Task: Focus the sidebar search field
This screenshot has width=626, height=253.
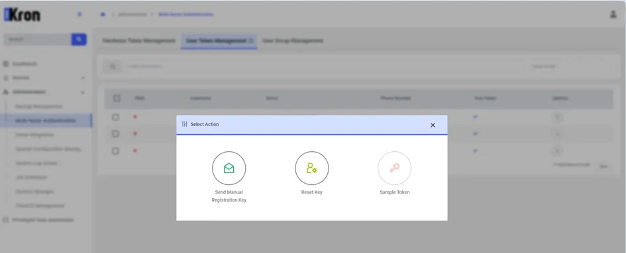Action: (x=38, y=40)
